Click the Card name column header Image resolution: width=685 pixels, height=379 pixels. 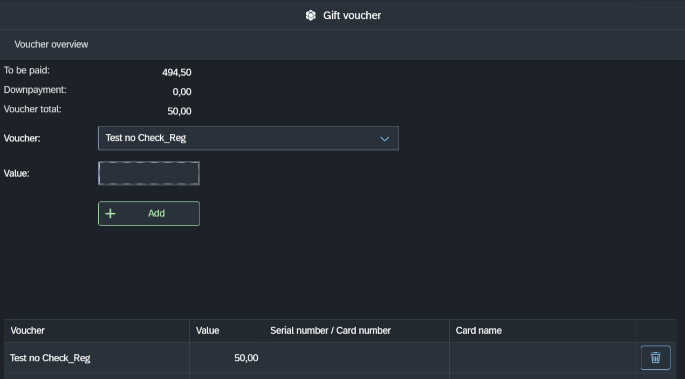click(x=478, y=330)
